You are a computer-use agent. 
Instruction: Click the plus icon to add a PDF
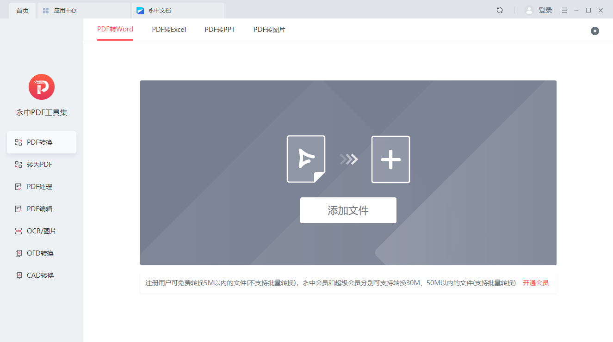[x=390, y=159]
